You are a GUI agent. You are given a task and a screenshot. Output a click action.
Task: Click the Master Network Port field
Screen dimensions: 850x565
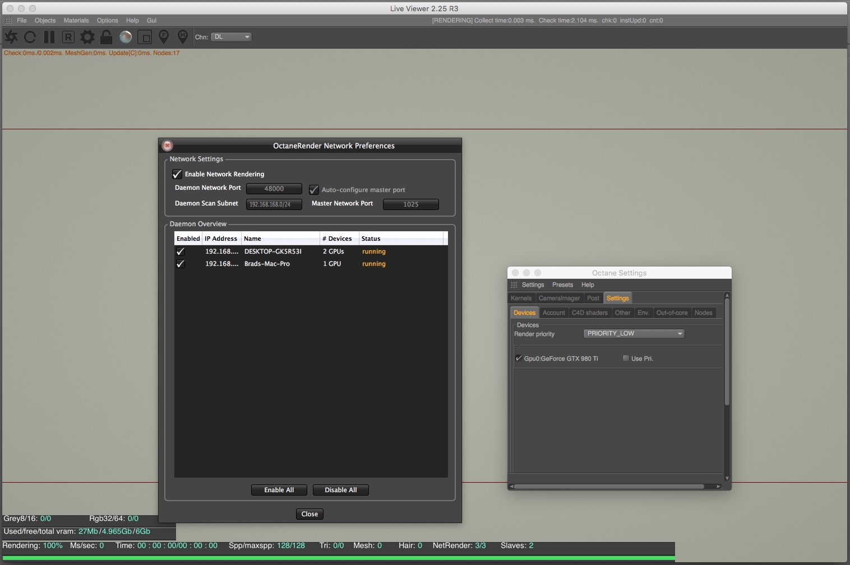coord(411,204)
